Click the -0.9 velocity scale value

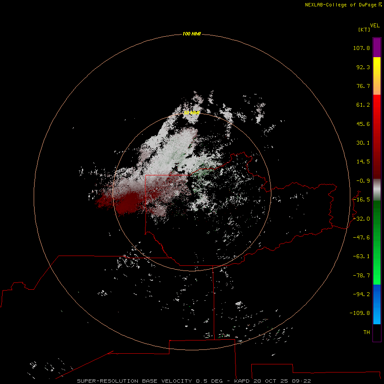click(363, 181)
